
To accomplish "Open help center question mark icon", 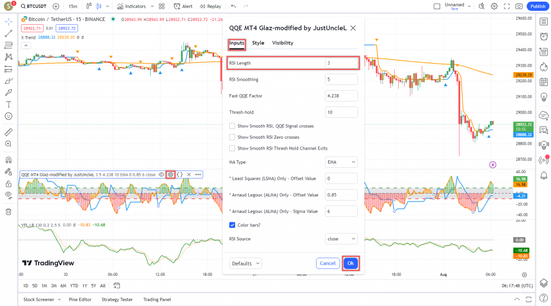I will [x=543, y=298].
